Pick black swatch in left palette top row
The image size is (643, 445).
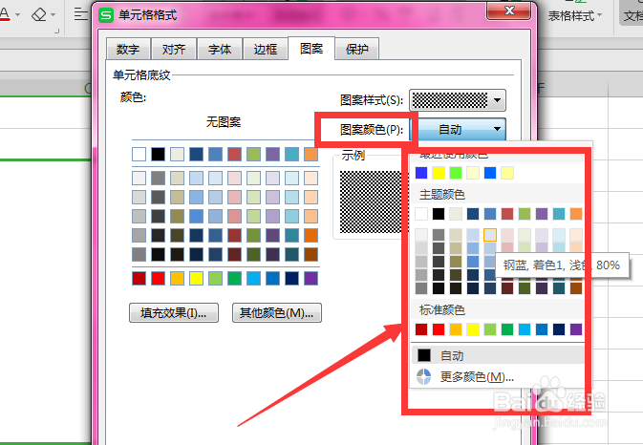[158, 155]
